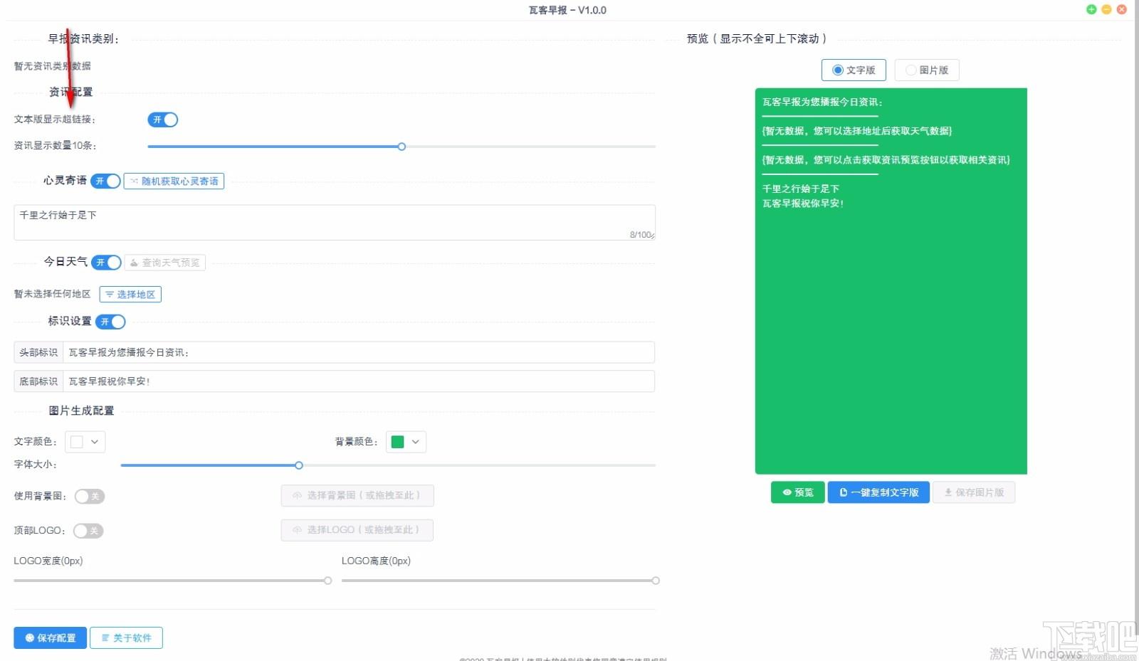Screen dimensions: 1139x661
Task: Click the red window close icon
Action: [x=1121, y=9]
